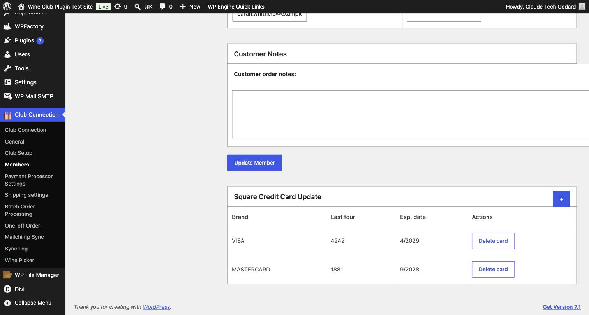Click the Divi logo icon

coord(7,289)
